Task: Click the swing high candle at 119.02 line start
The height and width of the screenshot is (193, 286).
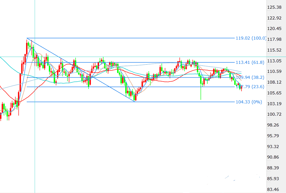Action: click(x=27, y=43)
